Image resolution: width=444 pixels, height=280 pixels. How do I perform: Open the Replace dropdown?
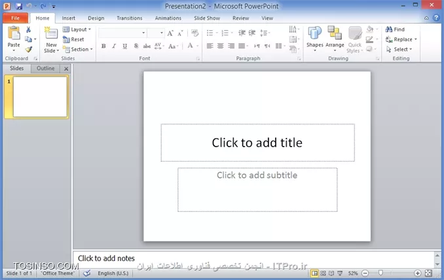coord(401,39)
